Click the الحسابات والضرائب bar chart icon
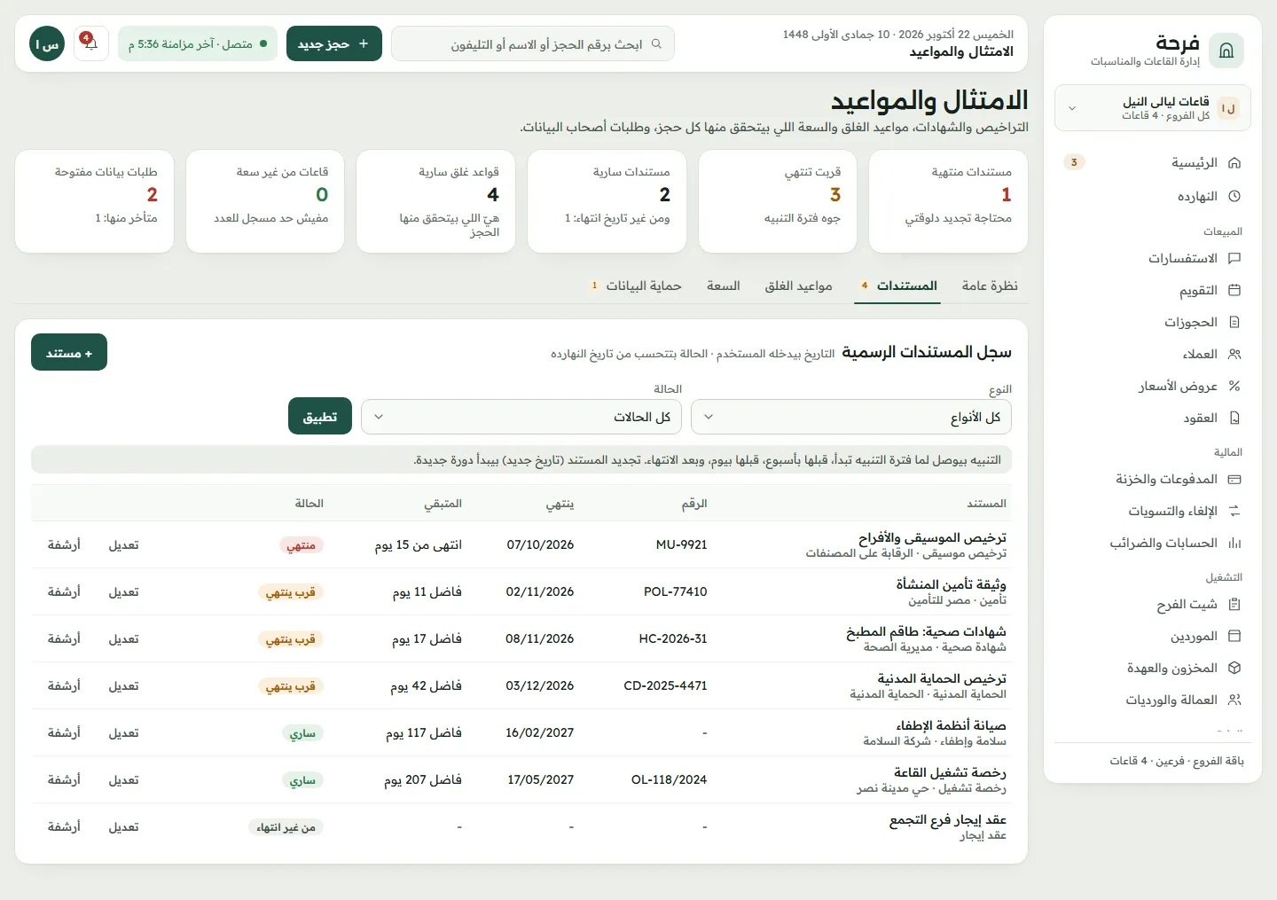This screenshot has height=900, width=1277. 1234,544
